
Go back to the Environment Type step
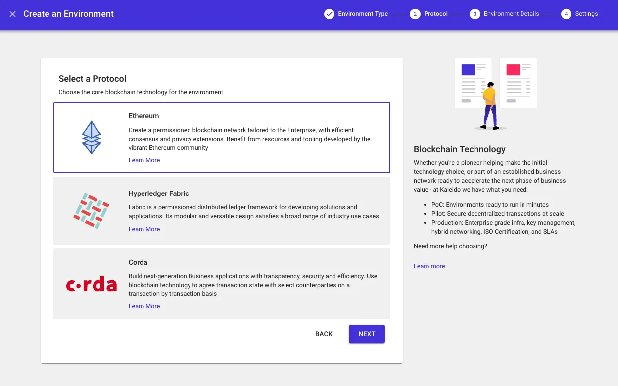362,14
